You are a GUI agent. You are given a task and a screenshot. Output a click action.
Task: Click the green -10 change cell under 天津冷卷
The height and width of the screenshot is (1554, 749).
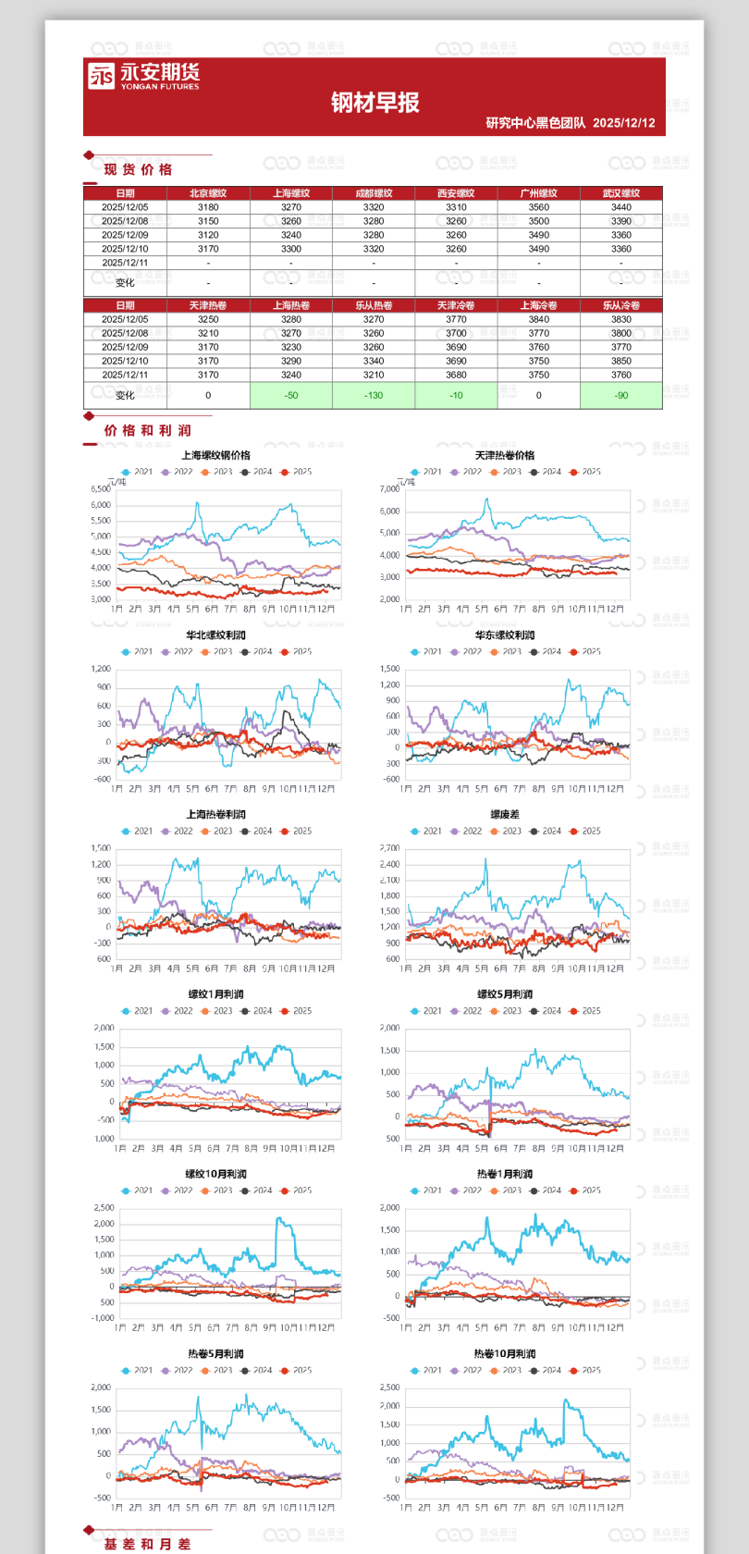click(456, 395)
